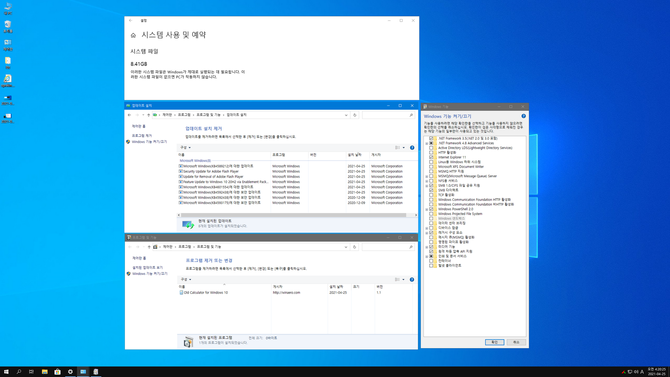Open Microsoft Store from the taskbar
Image resolution: width=670 pixels, height=377 pixels.
click(58, 372)
